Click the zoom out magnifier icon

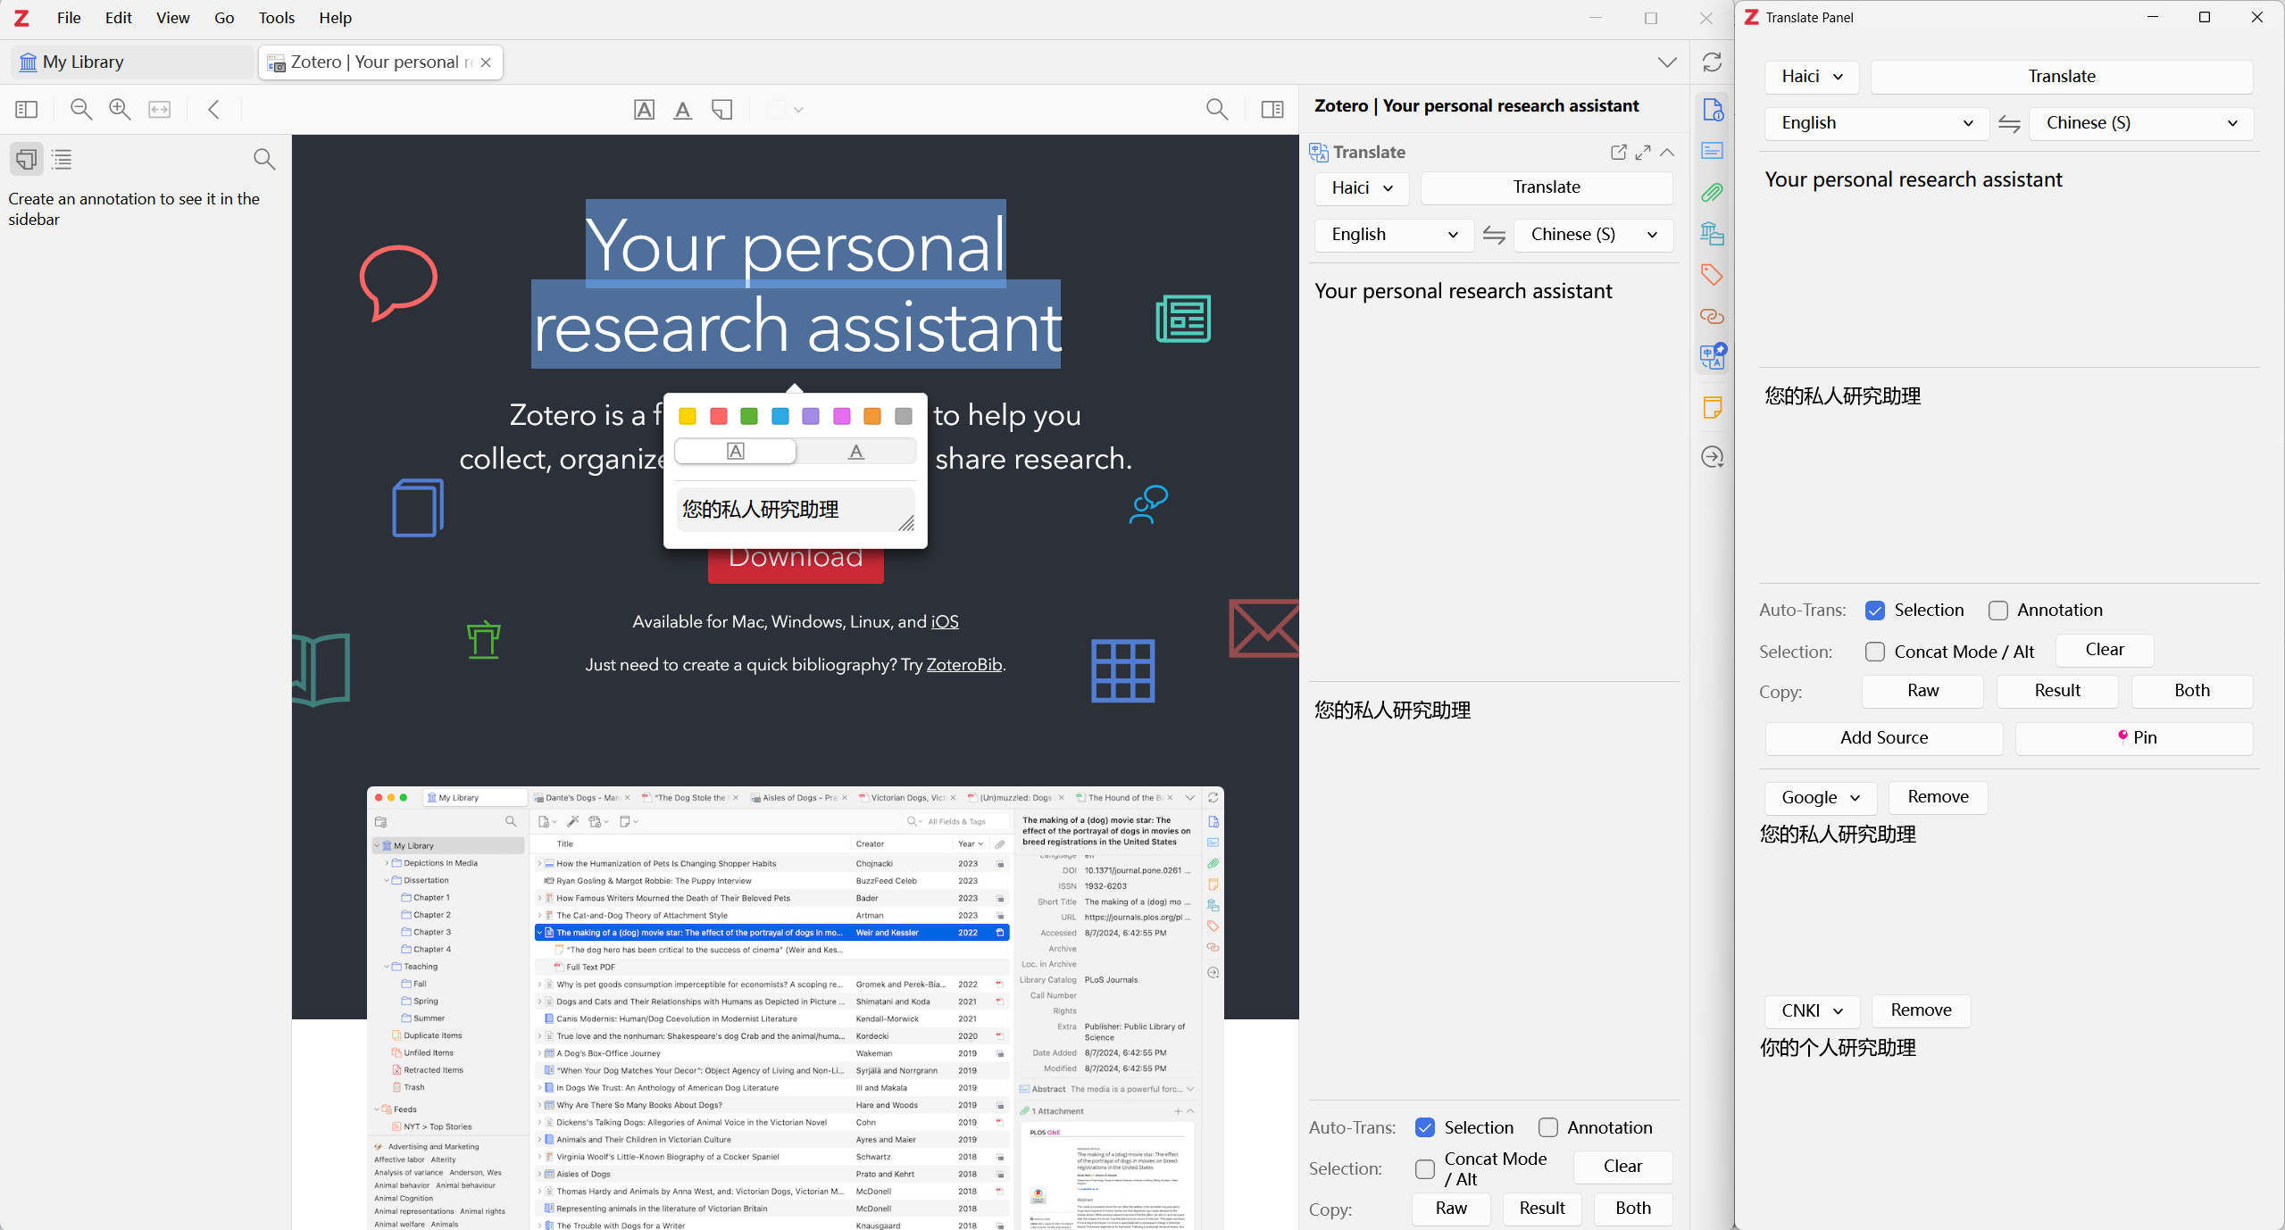click(81, 110)
